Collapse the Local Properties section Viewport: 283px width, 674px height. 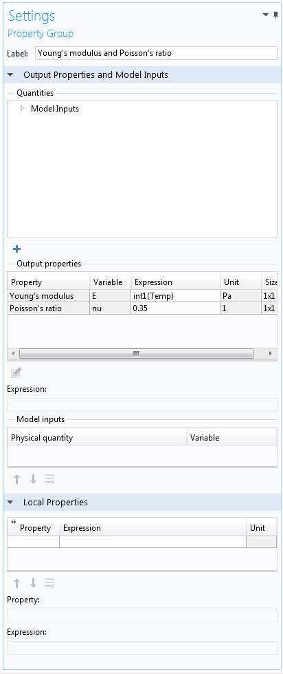point(10,502)
